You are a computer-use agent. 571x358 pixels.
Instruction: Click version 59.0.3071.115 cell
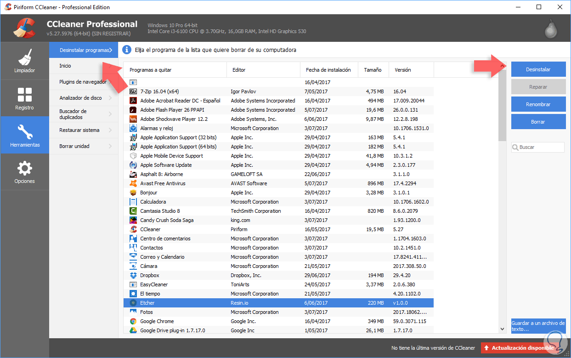click(410, 321)
